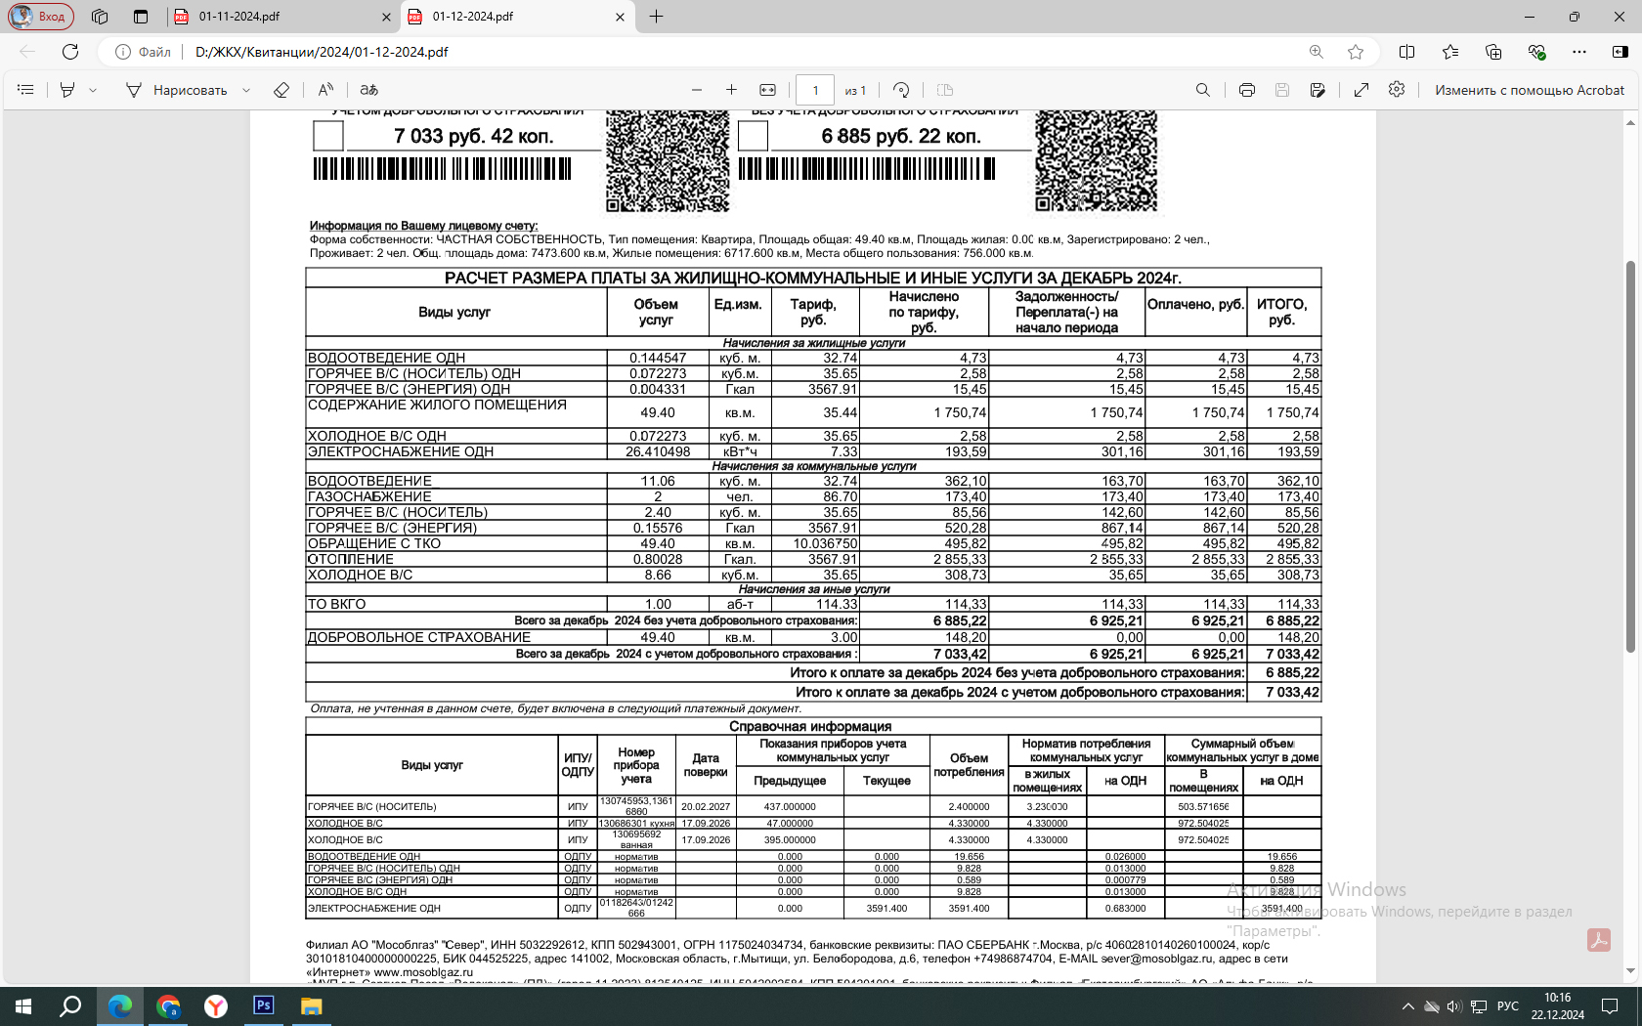The image size is (1642, 1026).
Task: Refresh the page
Action: [x=70, y=52]
